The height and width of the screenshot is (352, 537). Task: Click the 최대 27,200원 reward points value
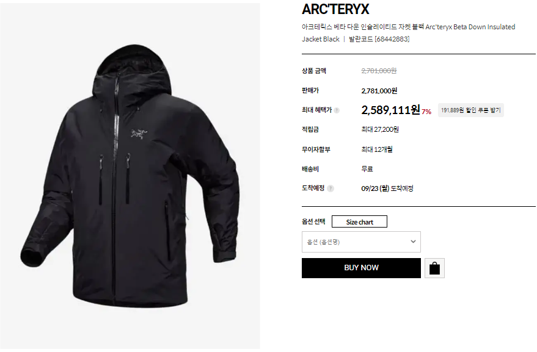click(x=380, y=129)
